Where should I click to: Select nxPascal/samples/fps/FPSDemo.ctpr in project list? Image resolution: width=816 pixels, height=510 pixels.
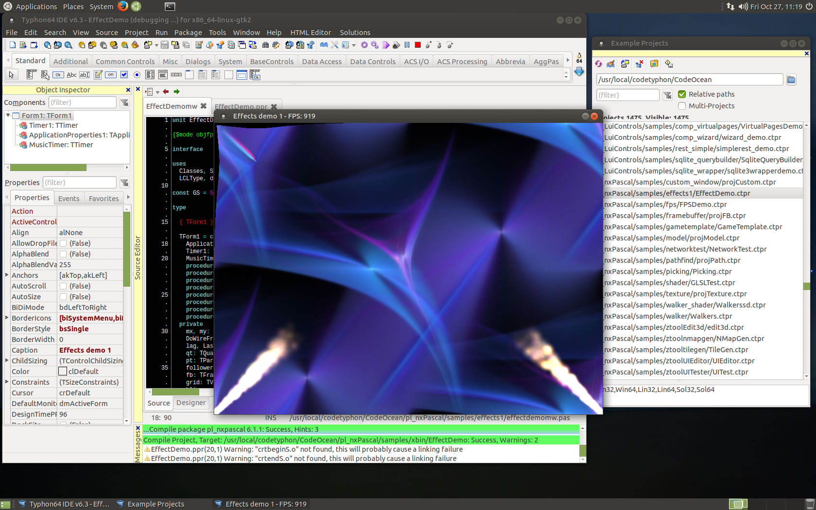[665, 204]
